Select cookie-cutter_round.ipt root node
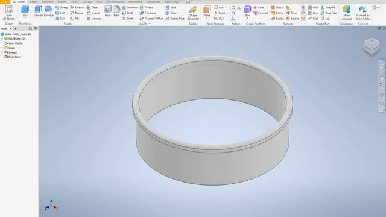Viewport: 386px width, 217px height. (x=16, y=34)
